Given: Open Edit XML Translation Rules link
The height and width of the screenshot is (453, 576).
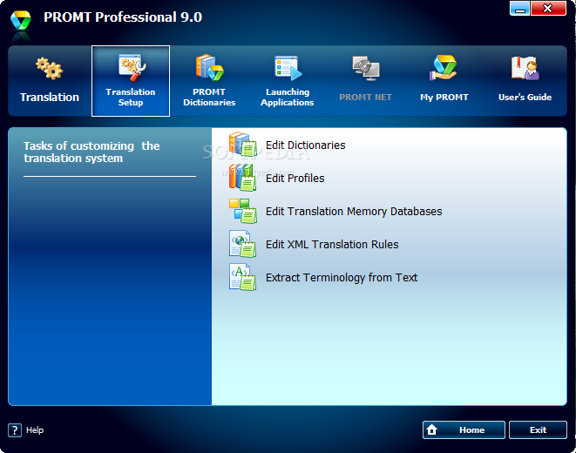Looking at the screenshot, I should [332, 245].
